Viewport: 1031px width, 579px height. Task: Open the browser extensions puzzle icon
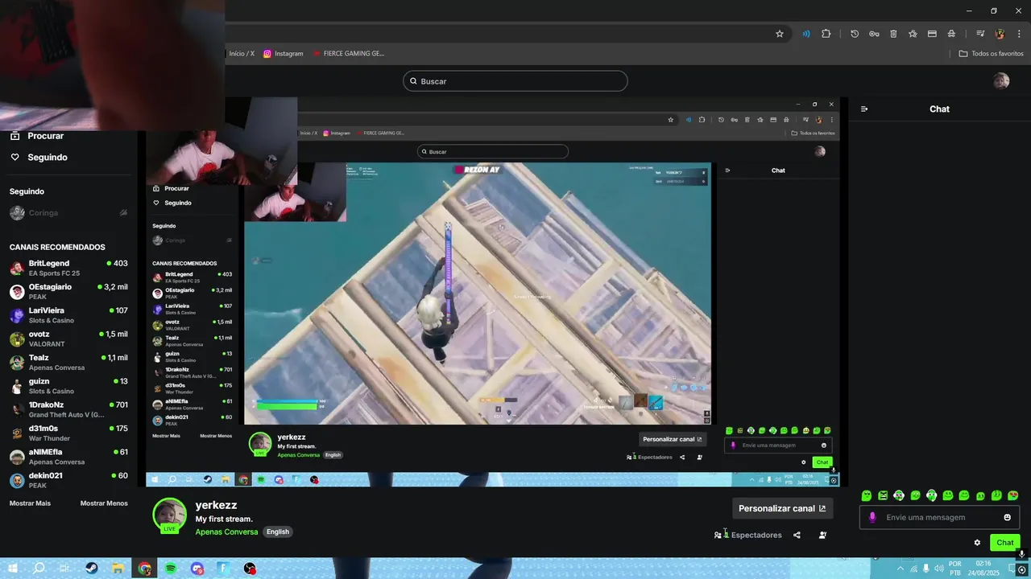pyautogui.click(x=826, y=34)
